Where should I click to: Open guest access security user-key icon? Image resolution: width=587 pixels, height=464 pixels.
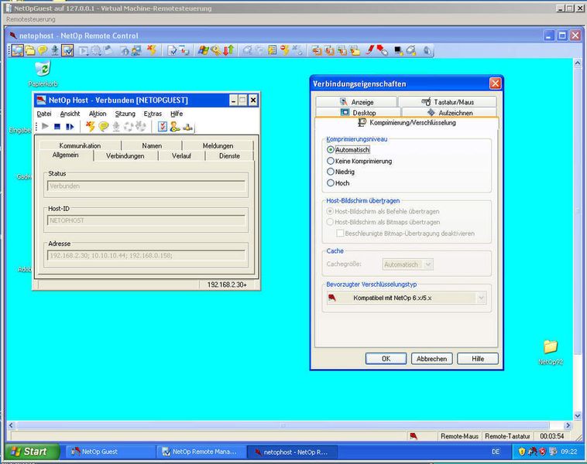click(x=174, y=127)
